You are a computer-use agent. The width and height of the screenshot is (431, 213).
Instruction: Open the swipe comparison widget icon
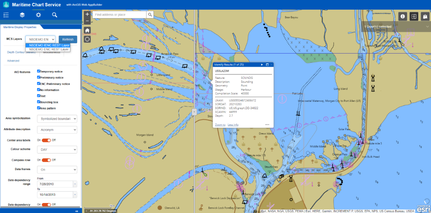click(x=414, y=16)
